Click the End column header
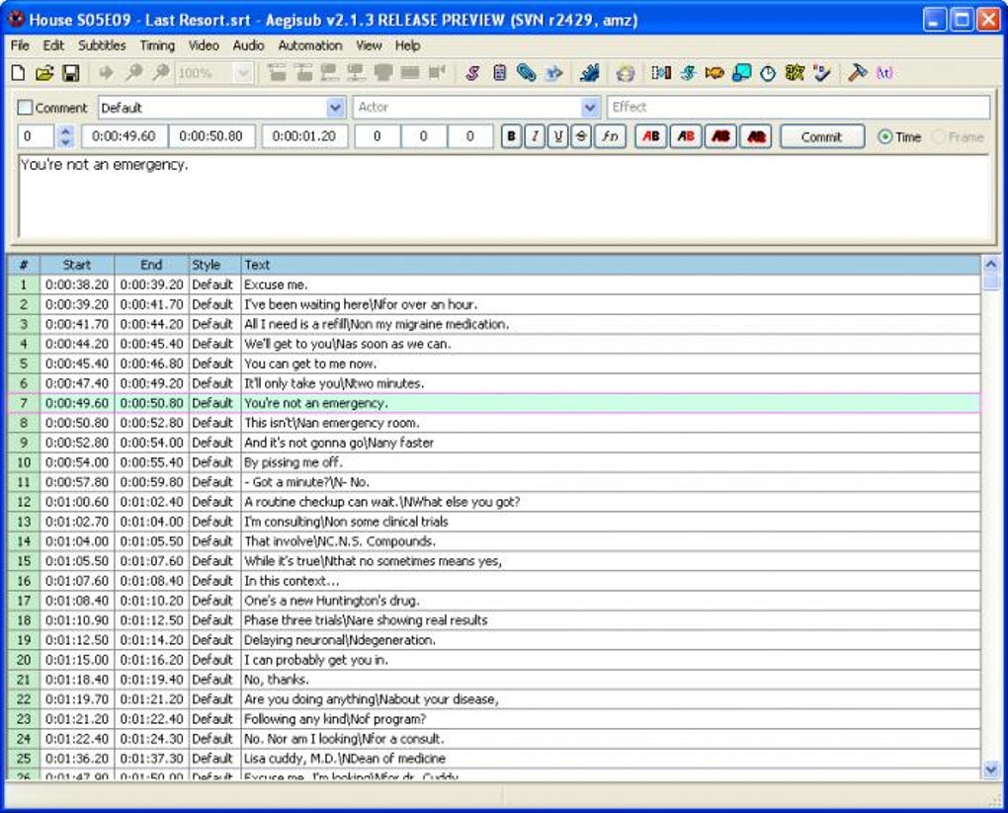Viewport: 1008px width, 813px height. pyautogui.click(x=151, y=265)
